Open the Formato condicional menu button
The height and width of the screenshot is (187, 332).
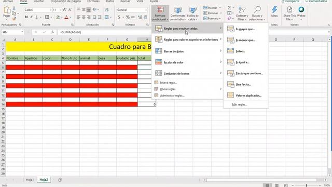coord(160,14)
